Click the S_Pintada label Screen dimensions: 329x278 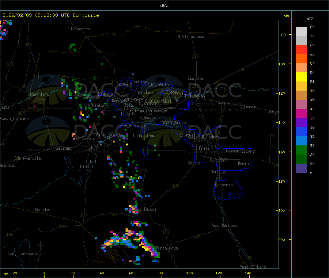click(x=98, y=106)
